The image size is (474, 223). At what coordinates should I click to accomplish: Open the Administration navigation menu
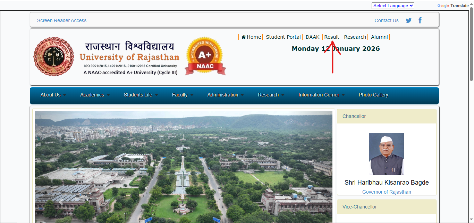(225, 95)
